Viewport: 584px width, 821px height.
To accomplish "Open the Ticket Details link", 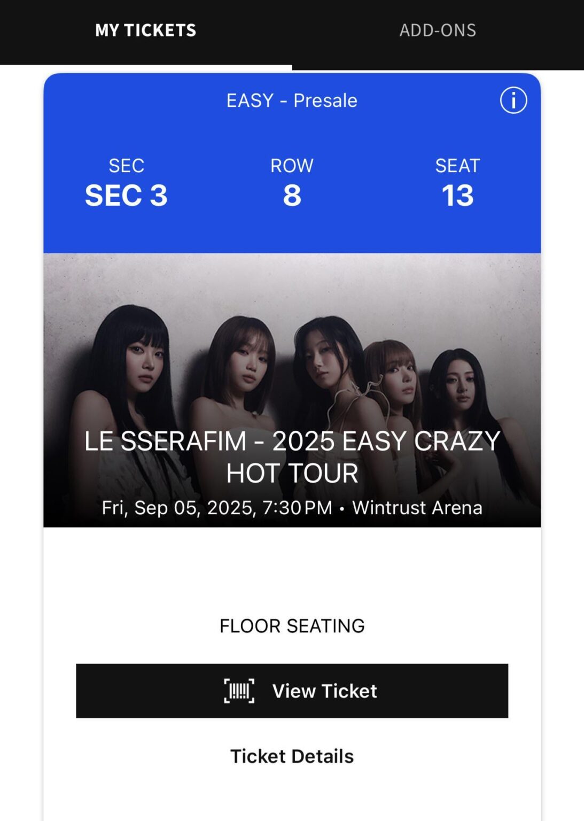I will pyautogui.click(x=292, y=756).
